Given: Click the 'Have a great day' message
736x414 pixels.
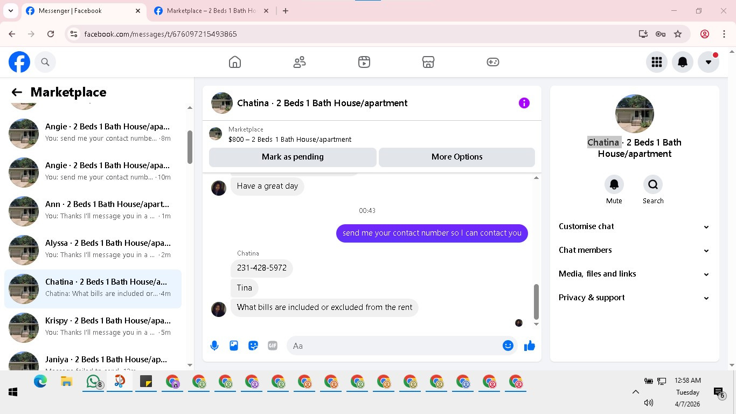Looking at the screenshot, I should pyautogui.click(x=267, y=186).
